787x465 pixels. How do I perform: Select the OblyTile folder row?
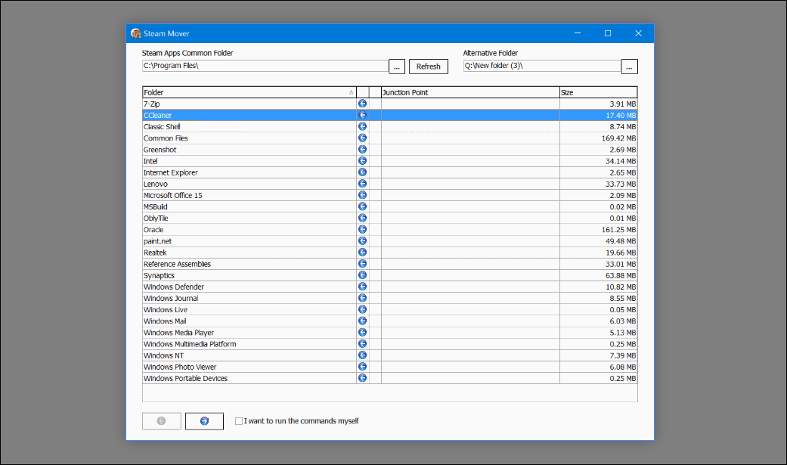(389, 219)
